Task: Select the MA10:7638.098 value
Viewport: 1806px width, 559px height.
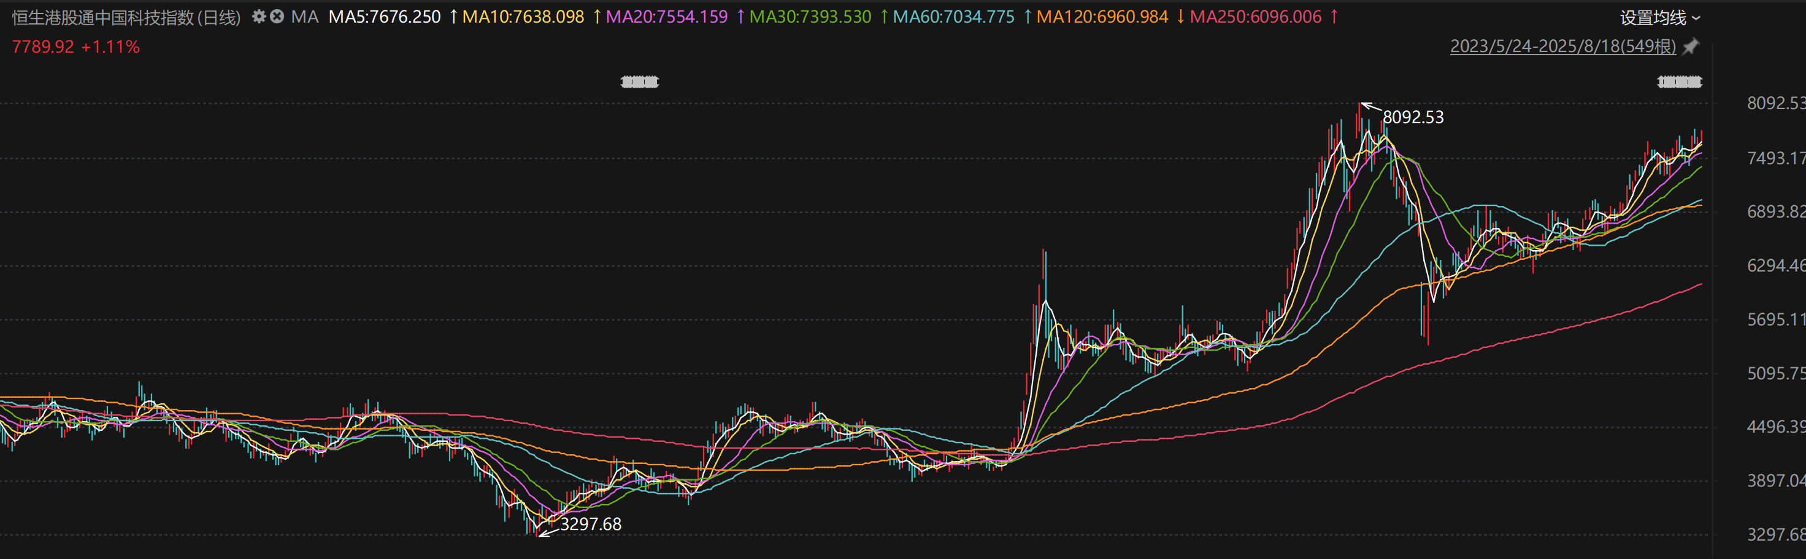Action: pos(523,17)
